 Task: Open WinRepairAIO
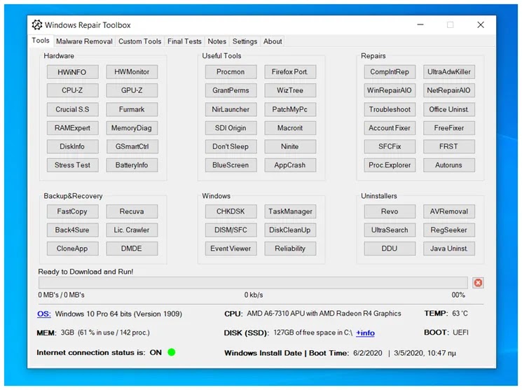pos(390,90)
